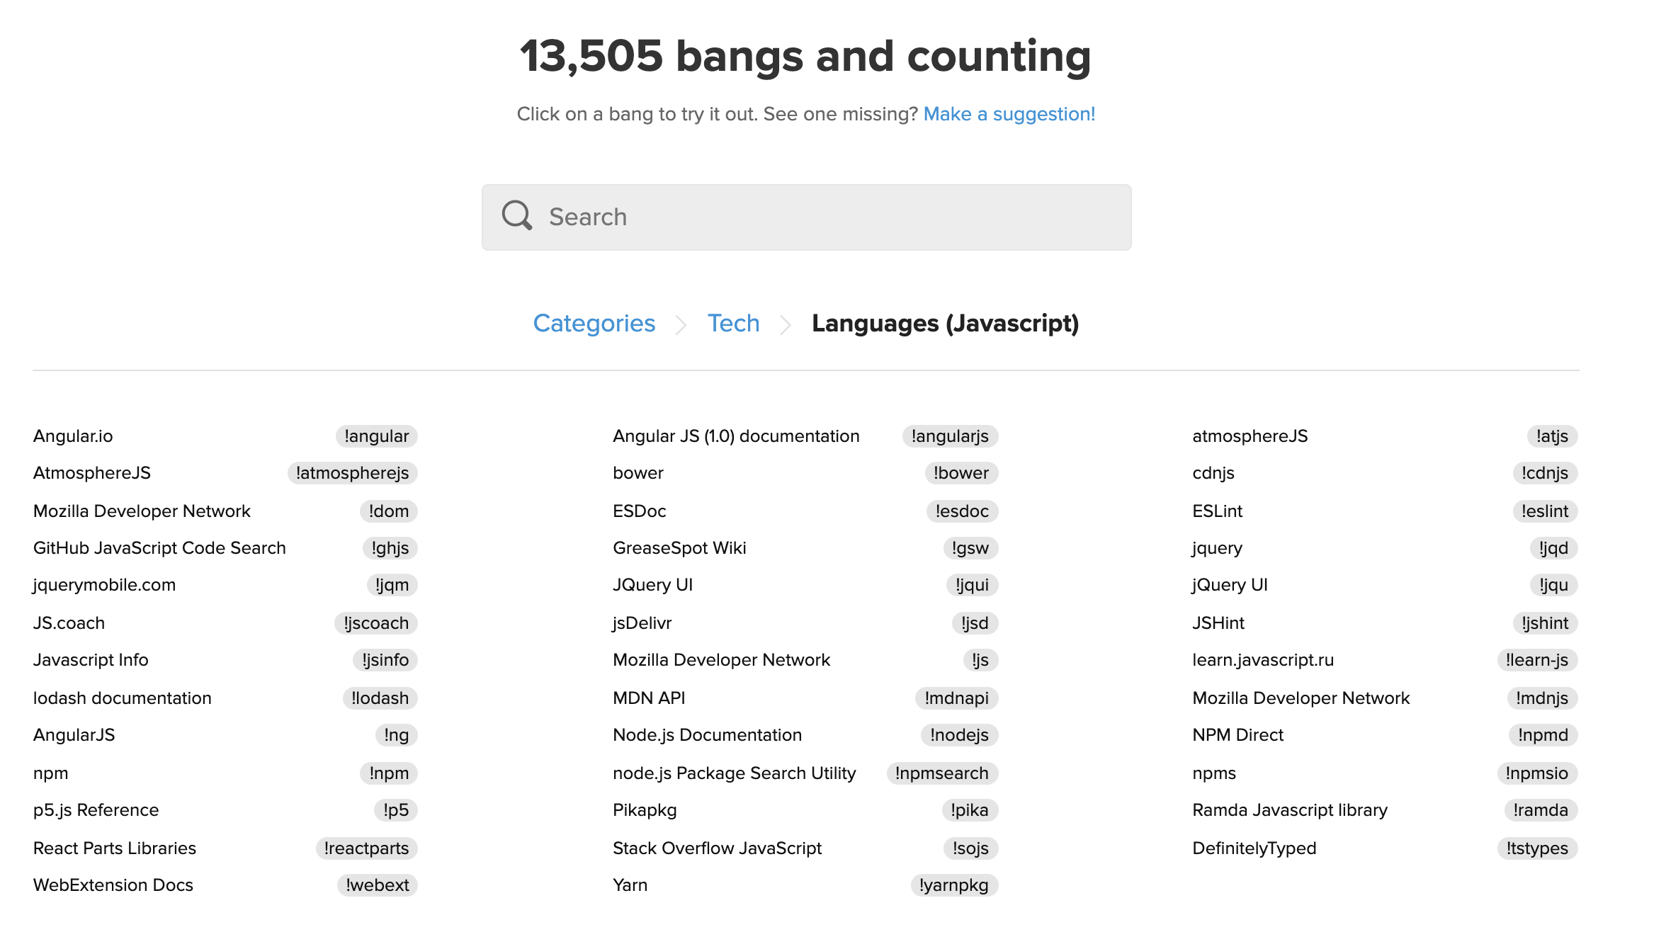Screen dimensions: 1666x932
Task: Select the !nodejs bang
Action: [959, 735]
